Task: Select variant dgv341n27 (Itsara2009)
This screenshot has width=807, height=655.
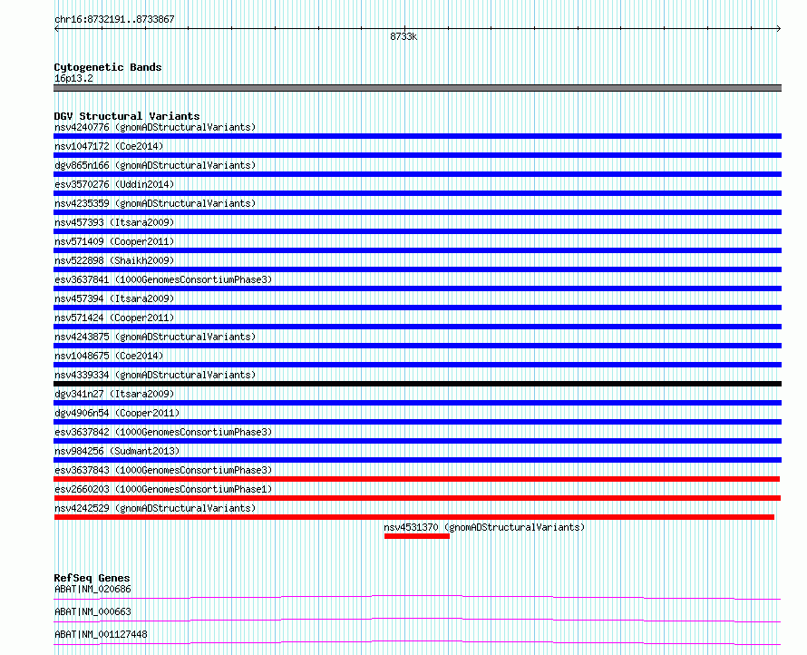Action: tap(114, 394)
